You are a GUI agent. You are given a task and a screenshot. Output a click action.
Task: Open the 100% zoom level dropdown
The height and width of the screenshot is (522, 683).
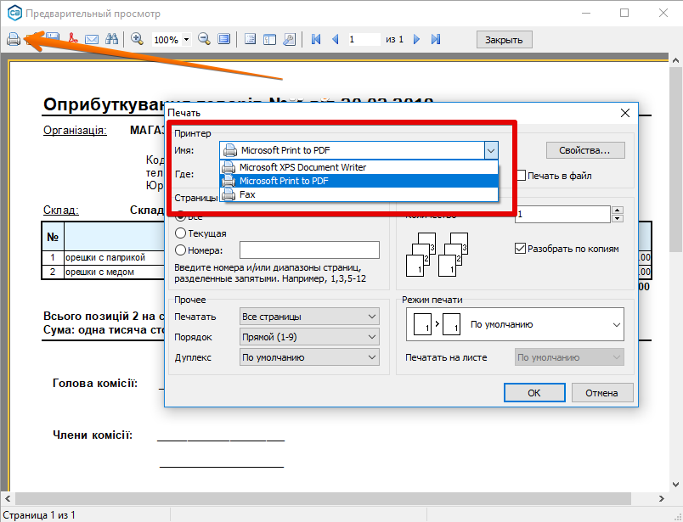click(186, 40)
